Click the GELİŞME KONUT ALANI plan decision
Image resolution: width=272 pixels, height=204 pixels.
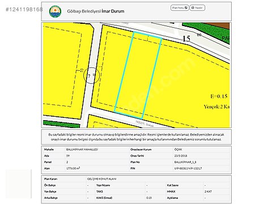[102, 178]
